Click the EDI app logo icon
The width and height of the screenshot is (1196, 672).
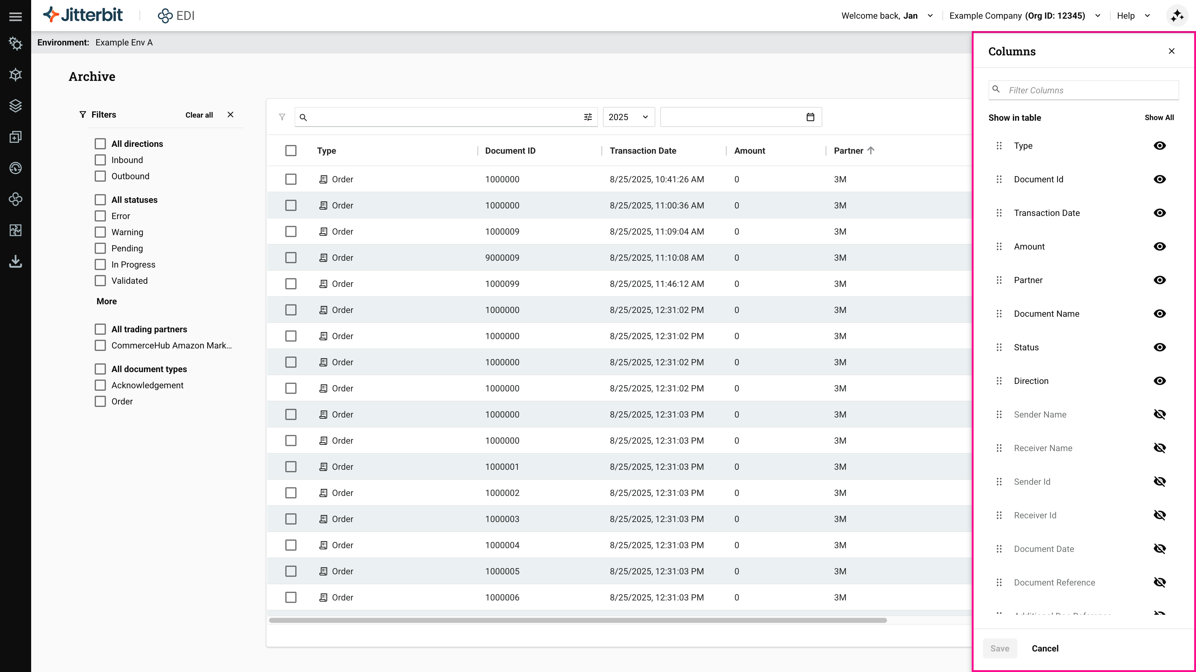[x=165, y=16]
